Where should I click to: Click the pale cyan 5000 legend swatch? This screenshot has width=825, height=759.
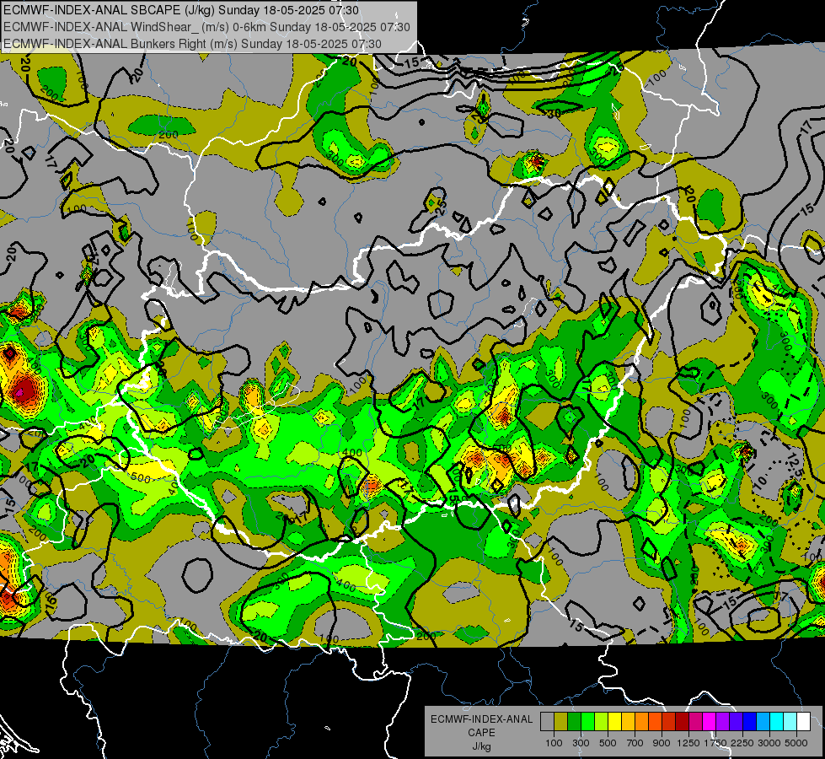tap(790, 721)
